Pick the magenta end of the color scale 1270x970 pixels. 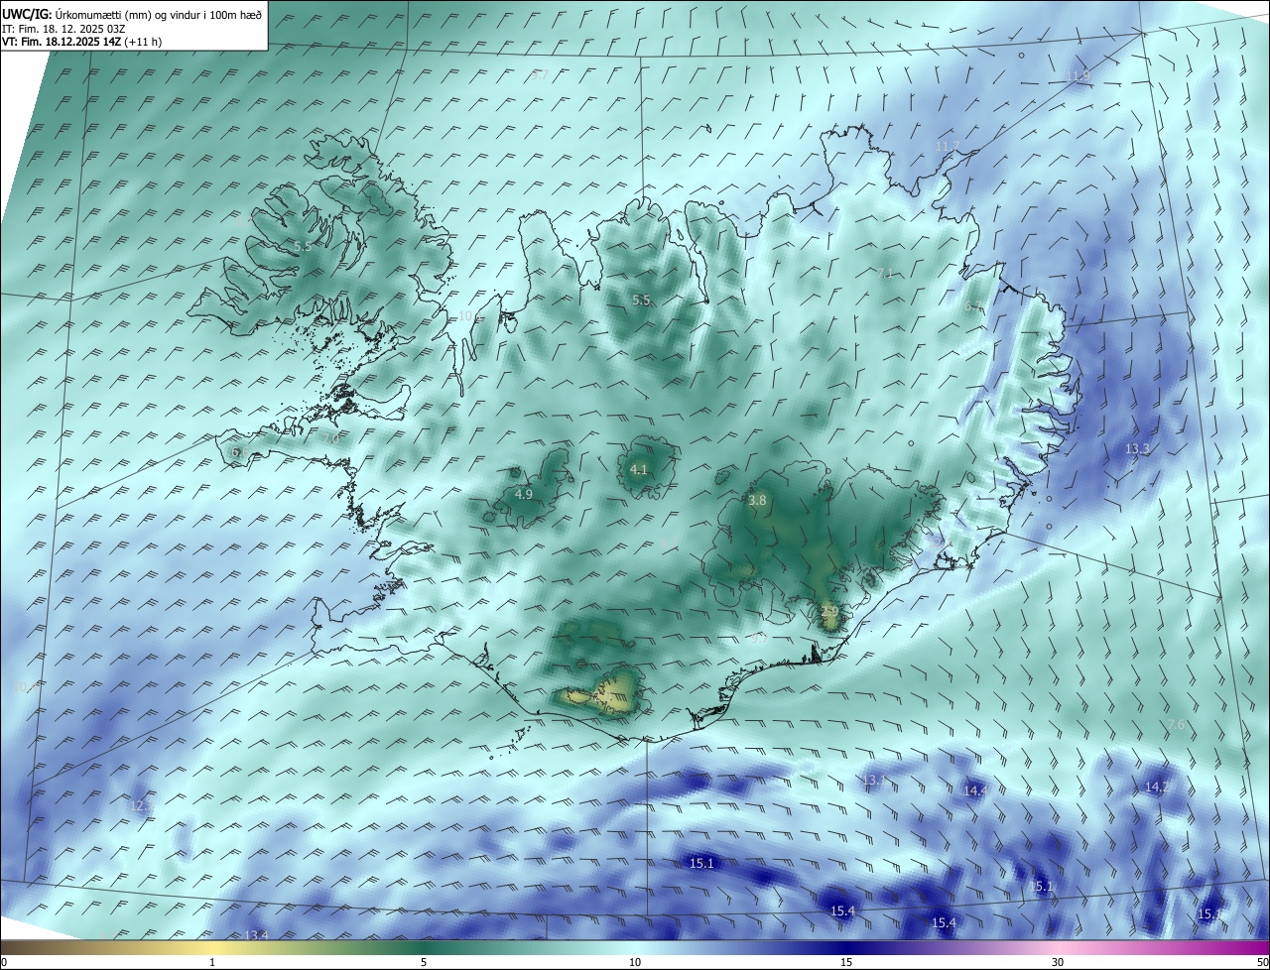[x=1255, y=947]
